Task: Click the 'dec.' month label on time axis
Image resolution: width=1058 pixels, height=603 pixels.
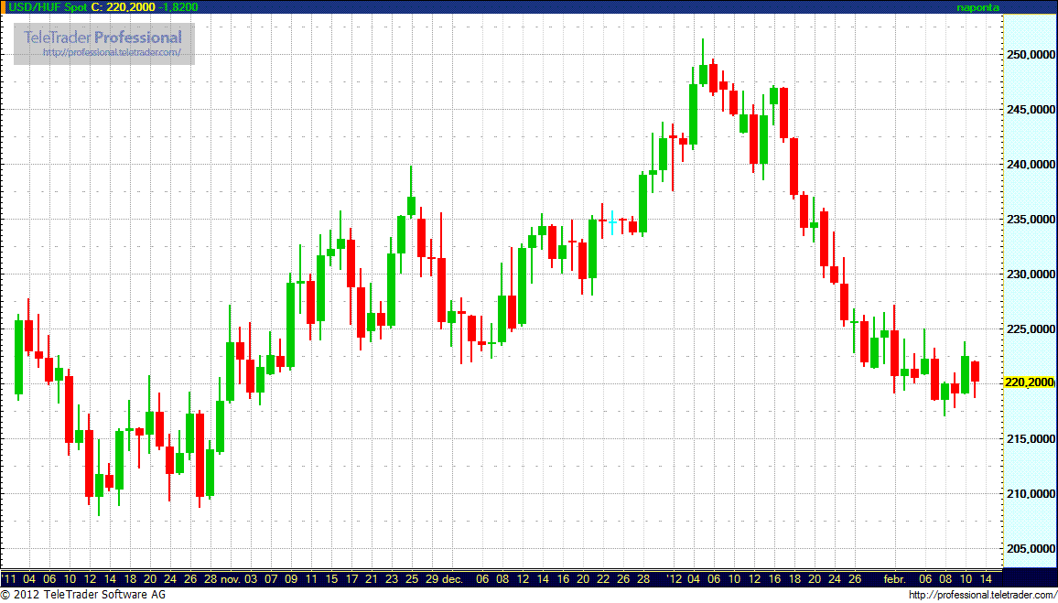Action: pos(452,578)
